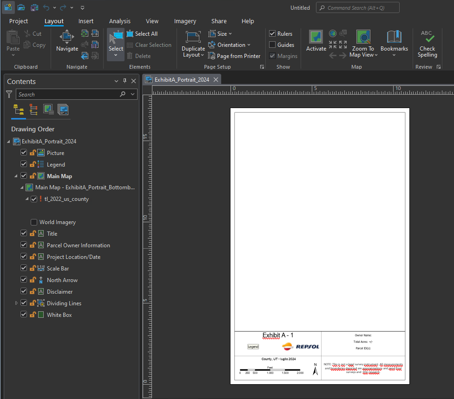
Task: Switch Contents to List By Drawing Order
Action: click(19, 109)
